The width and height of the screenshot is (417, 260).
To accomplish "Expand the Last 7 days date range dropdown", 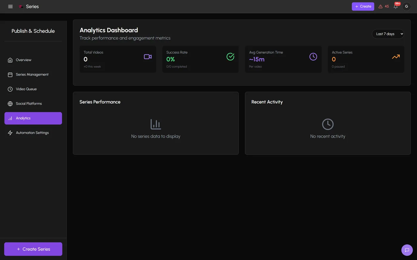I will 388,34.
